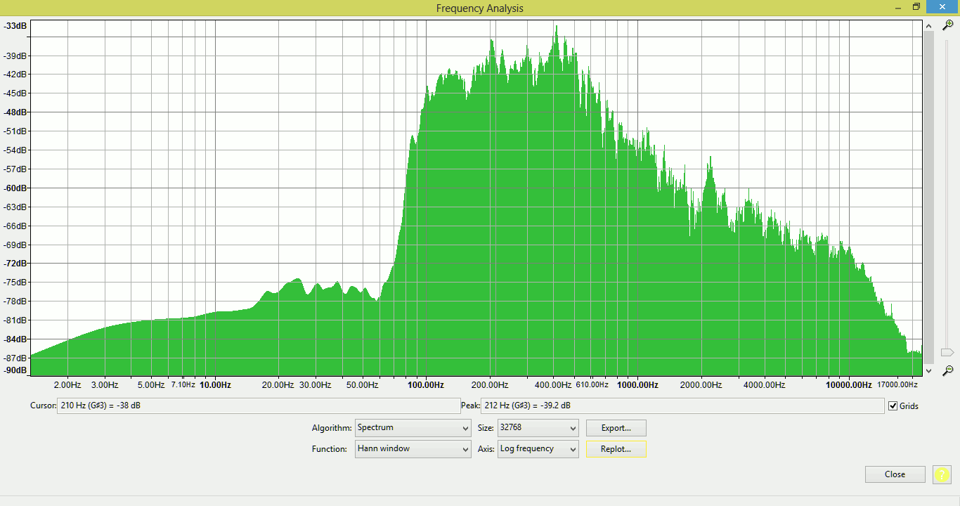Click the 200.00Hz axis label
960x506 pixels.
pyautogui.click(x=489, y=384)
